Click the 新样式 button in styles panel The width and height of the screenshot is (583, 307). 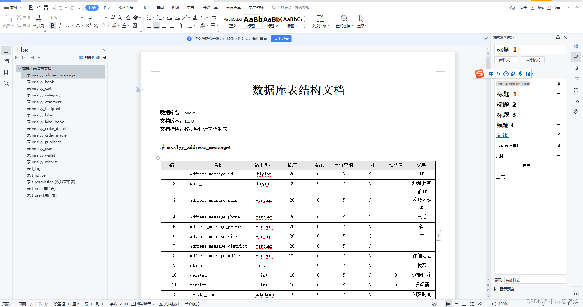click(505, 60)
